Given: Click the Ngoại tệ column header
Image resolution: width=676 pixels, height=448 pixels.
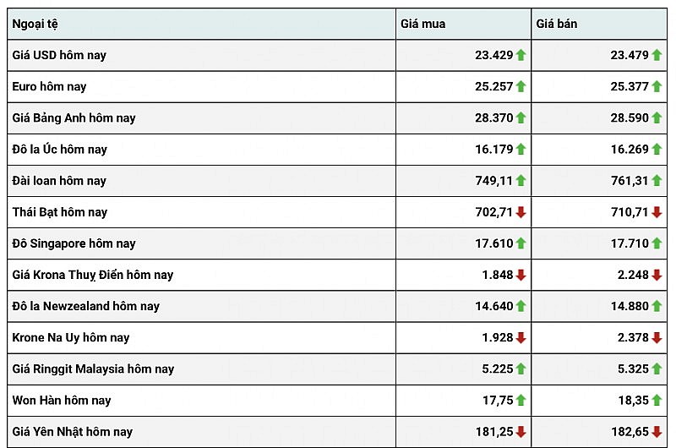Looking at the screenshot, I should (35, 24).
